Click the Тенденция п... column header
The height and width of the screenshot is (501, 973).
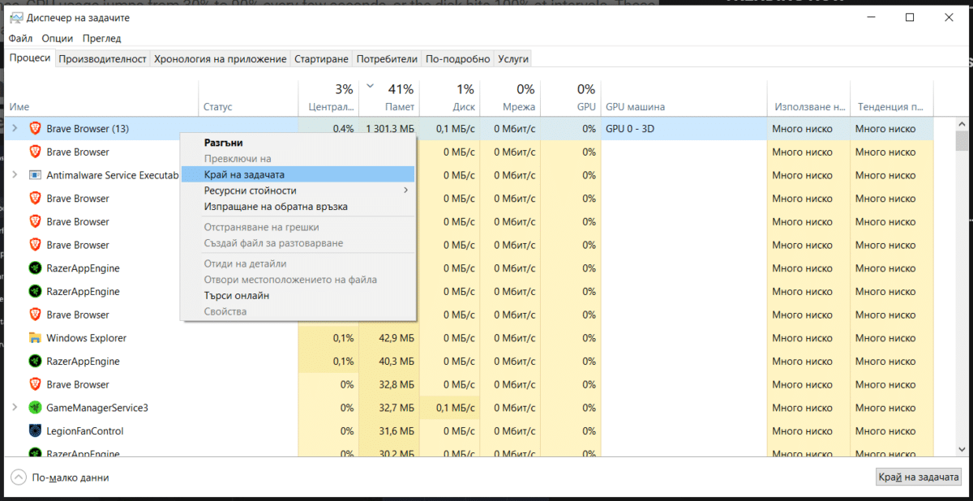[892, 98]
